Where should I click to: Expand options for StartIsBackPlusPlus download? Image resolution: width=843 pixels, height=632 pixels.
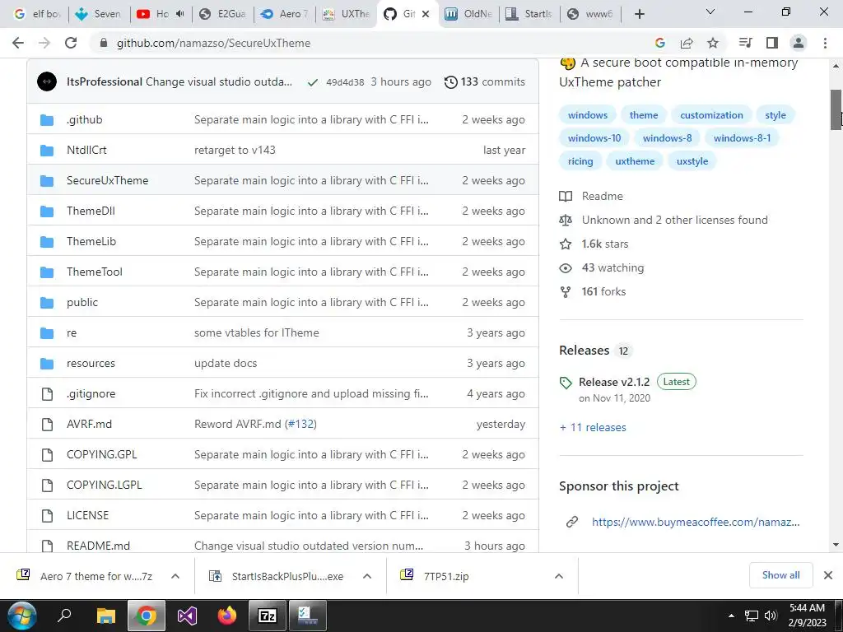(x=367, y=576)
